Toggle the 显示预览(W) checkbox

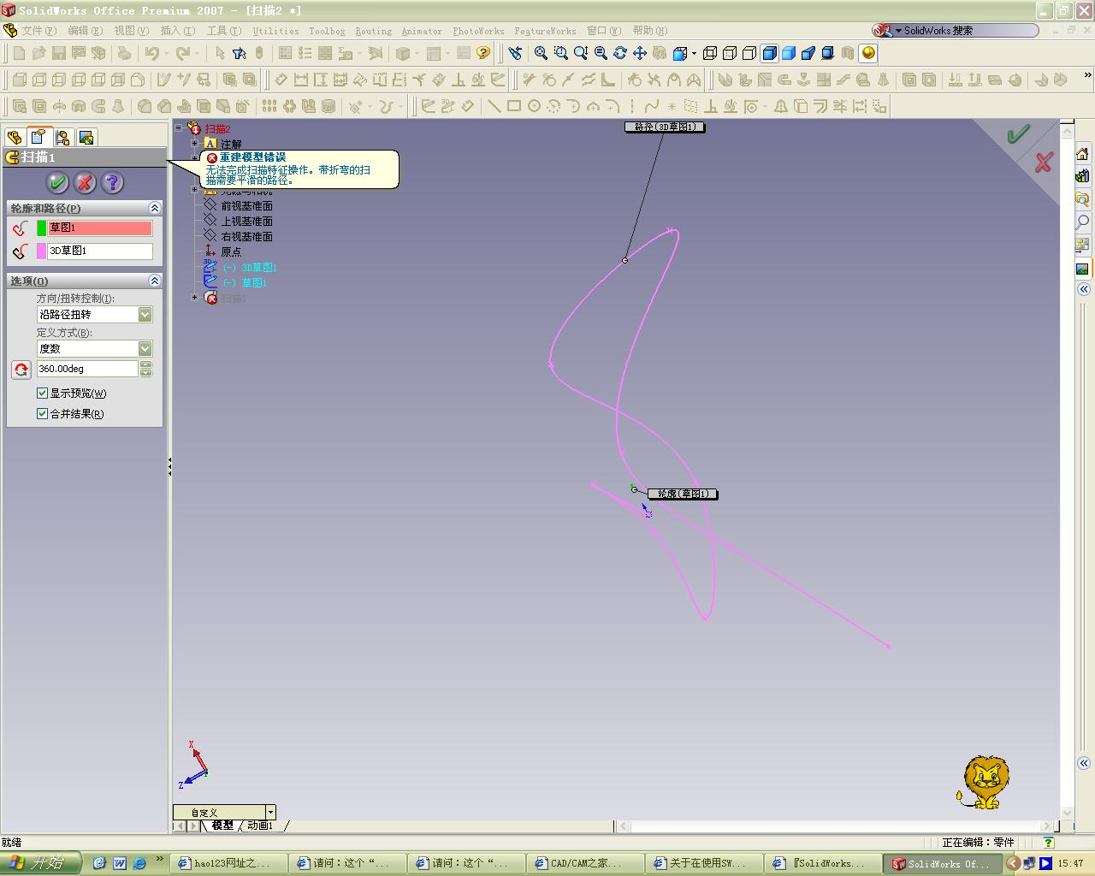[42, 394]
